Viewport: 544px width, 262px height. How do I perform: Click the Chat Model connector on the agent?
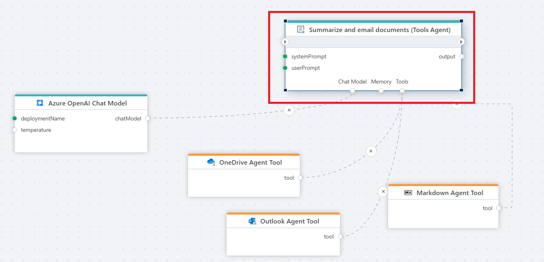[353, 90]
